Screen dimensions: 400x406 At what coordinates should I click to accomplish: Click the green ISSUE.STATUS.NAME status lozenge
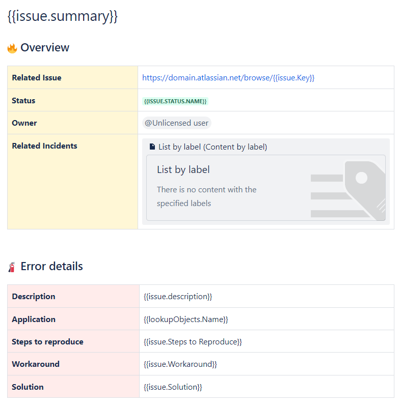point(175,101)
